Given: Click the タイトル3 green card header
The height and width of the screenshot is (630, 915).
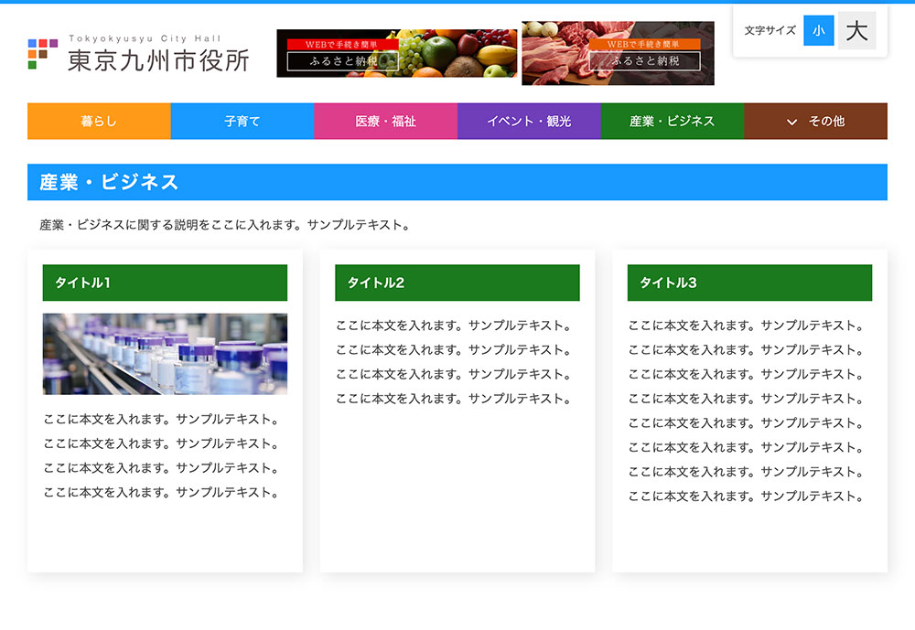Looking at the screenshot, I should pyautogui.click(x=749, y=283).
